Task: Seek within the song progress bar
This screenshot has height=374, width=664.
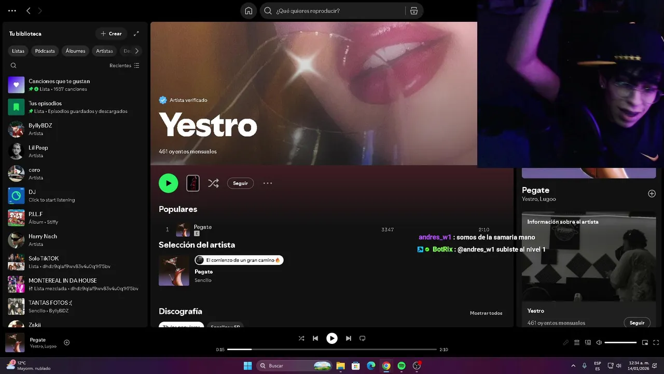Action: point(332,350)
